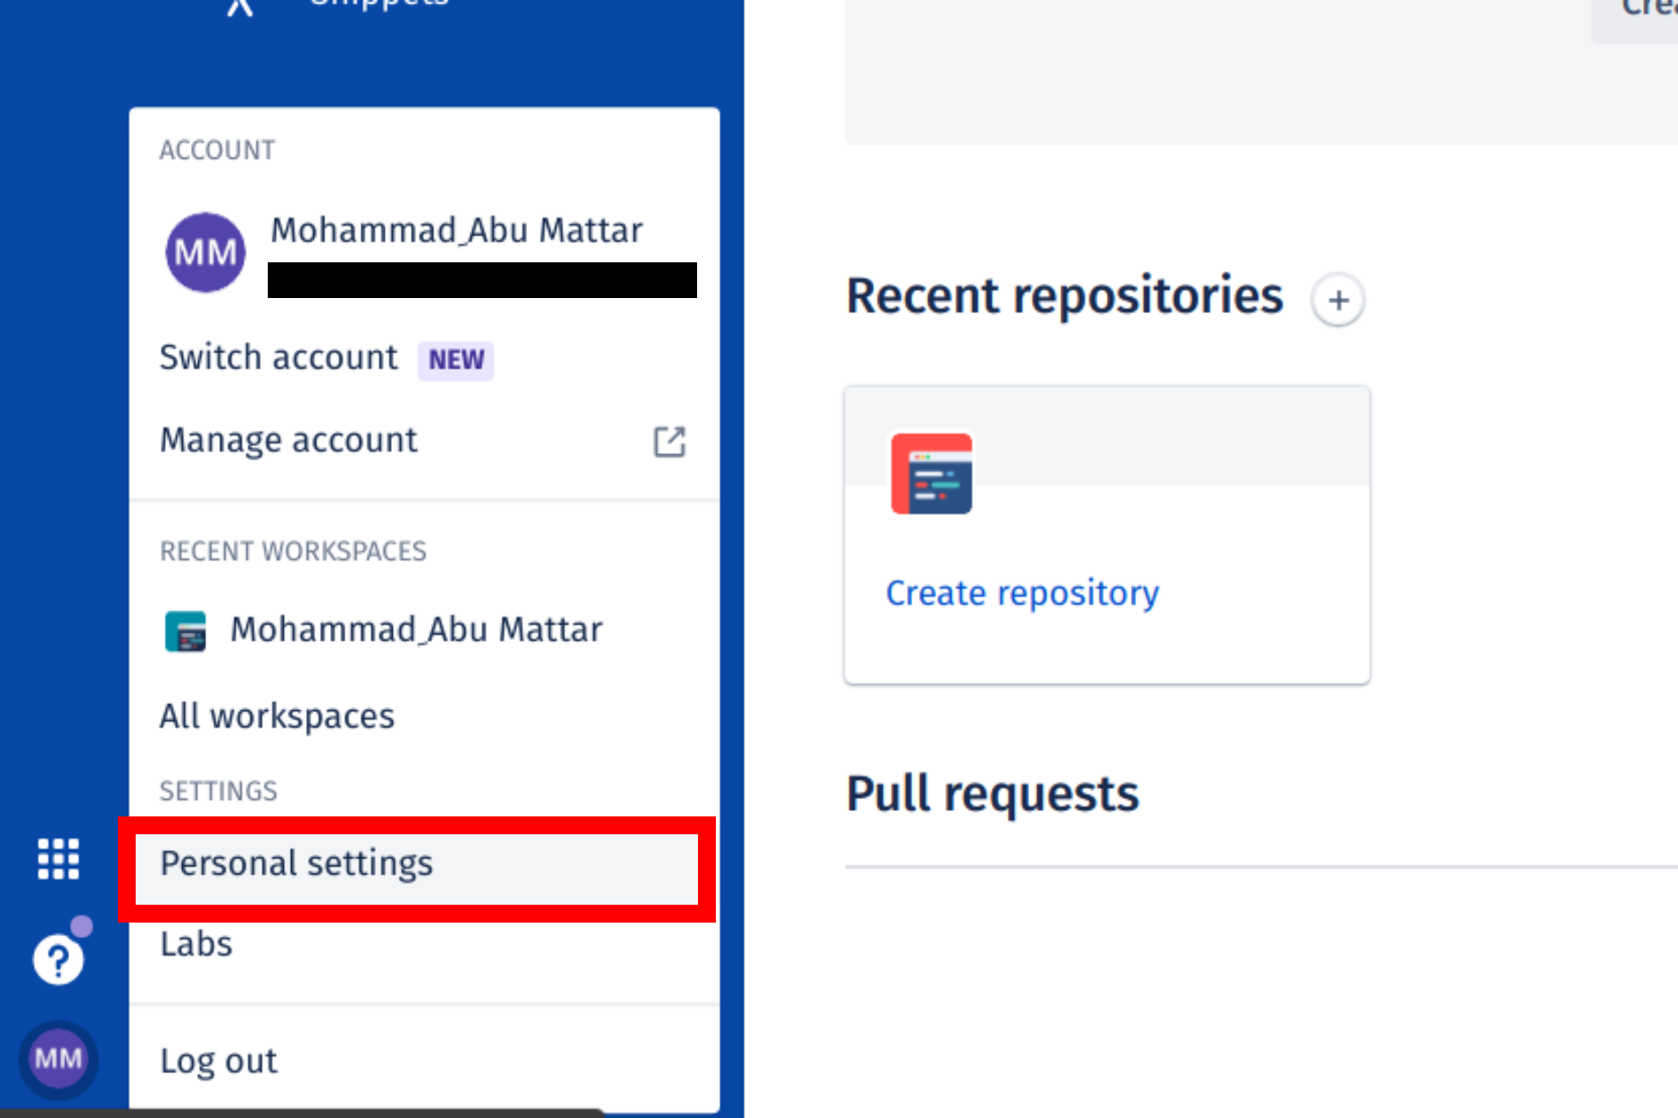Click the Mohammad_Abu Mattar account name

coord(456,229)
